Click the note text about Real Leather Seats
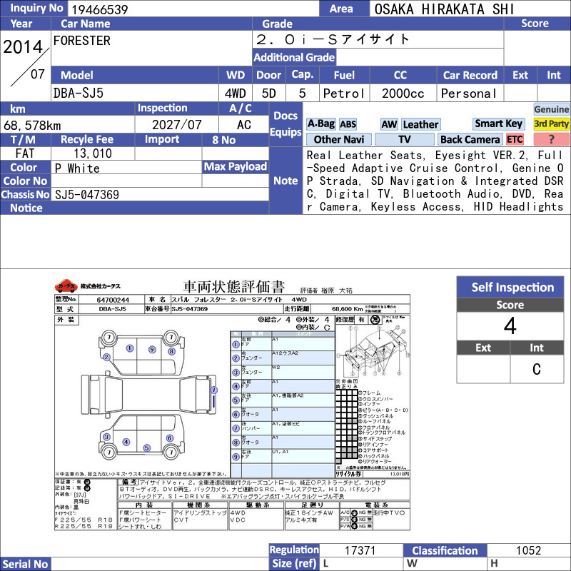The height and width of the screenshot is (571, 571). click(435, 181)
